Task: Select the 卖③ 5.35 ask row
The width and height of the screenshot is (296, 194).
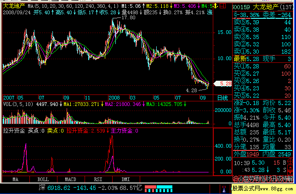Action: tap(262, 37)
